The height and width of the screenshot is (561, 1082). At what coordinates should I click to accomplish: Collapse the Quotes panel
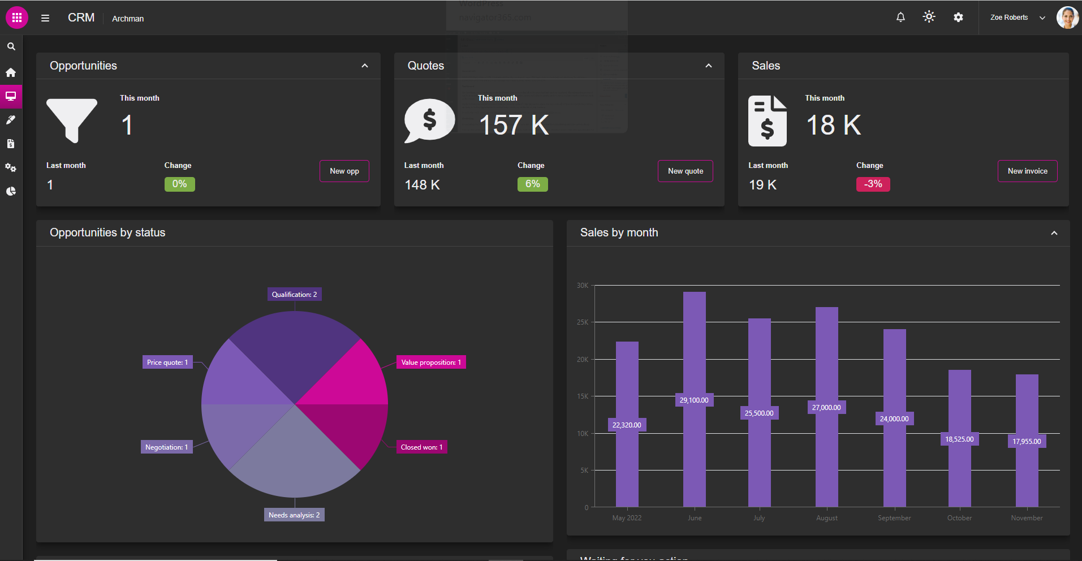(709, 66)
